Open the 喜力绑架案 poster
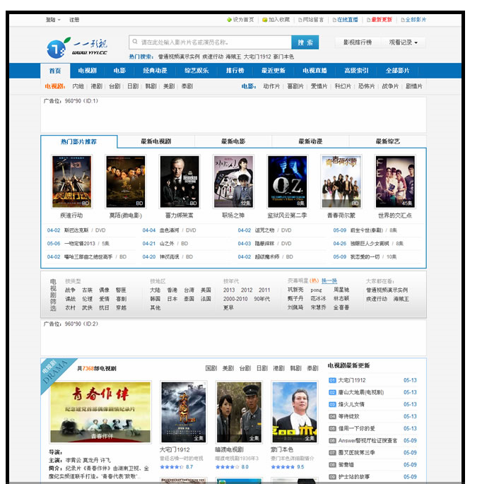 click(x=180, y=182)
